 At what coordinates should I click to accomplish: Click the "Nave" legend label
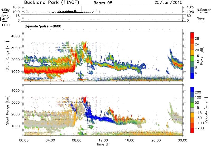point(201,18)
